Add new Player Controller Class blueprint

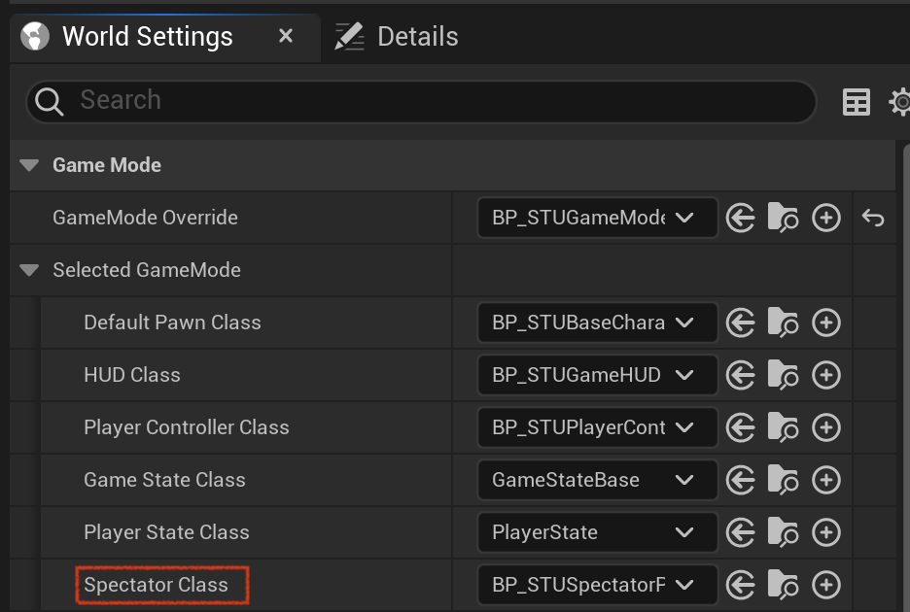pos(825,427)
